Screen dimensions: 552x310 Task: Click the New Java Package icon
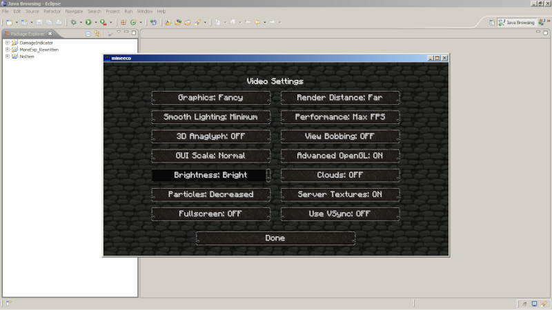click(x=124, y=22)
